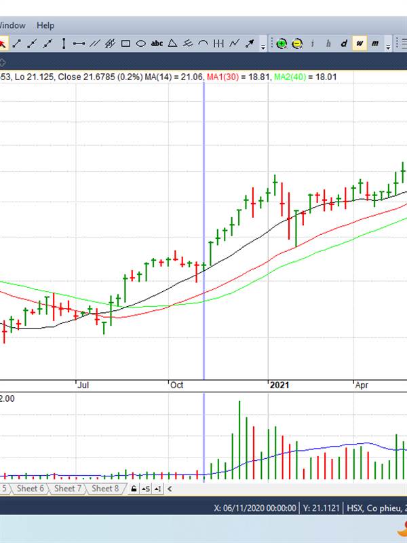Switch to Sheet 7 tab
This screenshot has width=407, height=543.
click(x=67, y=489)
